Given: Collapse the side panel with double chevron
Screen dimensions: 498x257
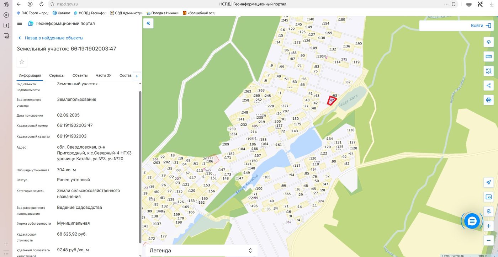Looking at the screenshot, I should pos(148,23).
